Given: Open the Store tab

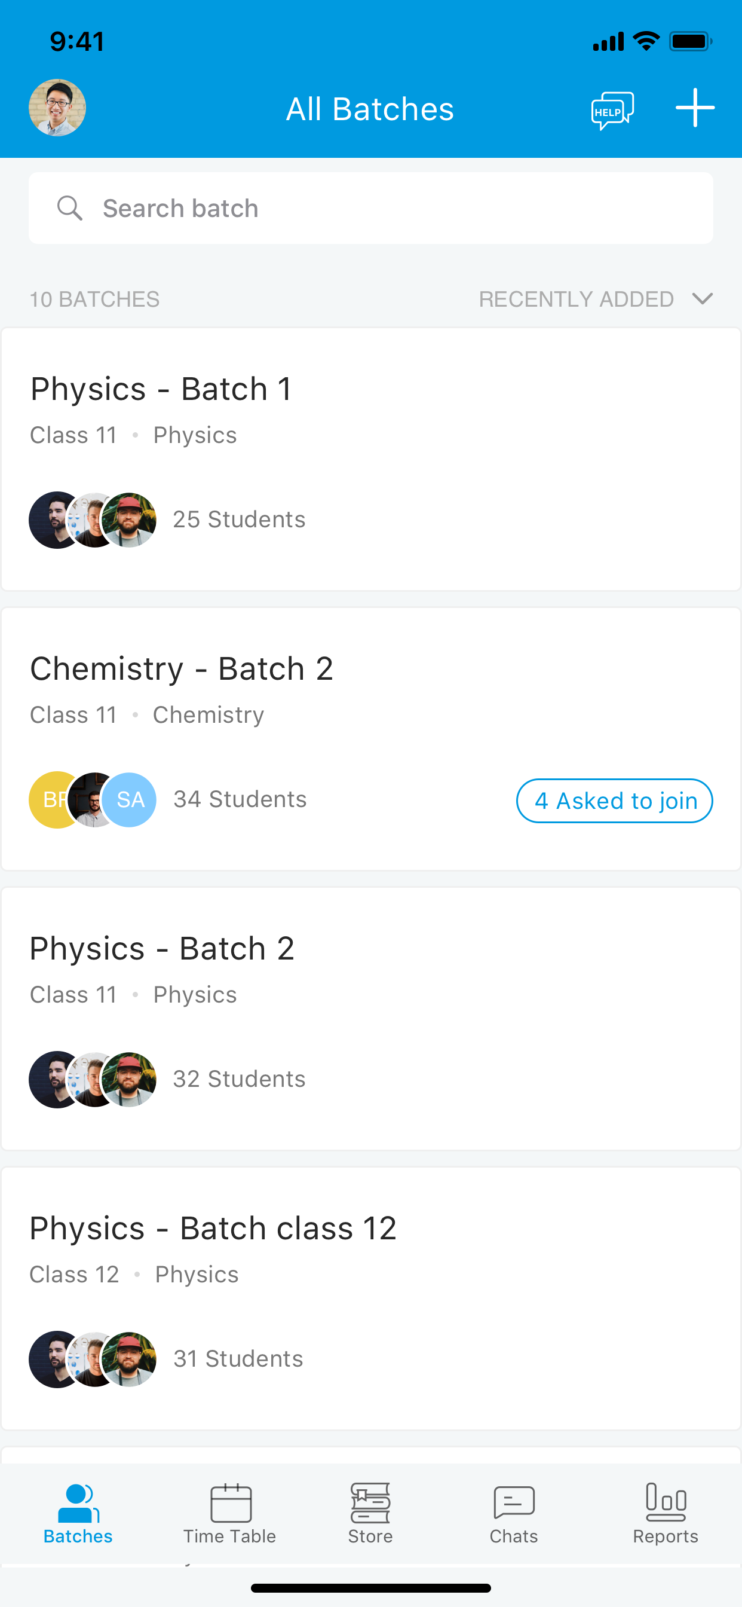Looking at the screenshot, I should click(x=370, y=1514).
